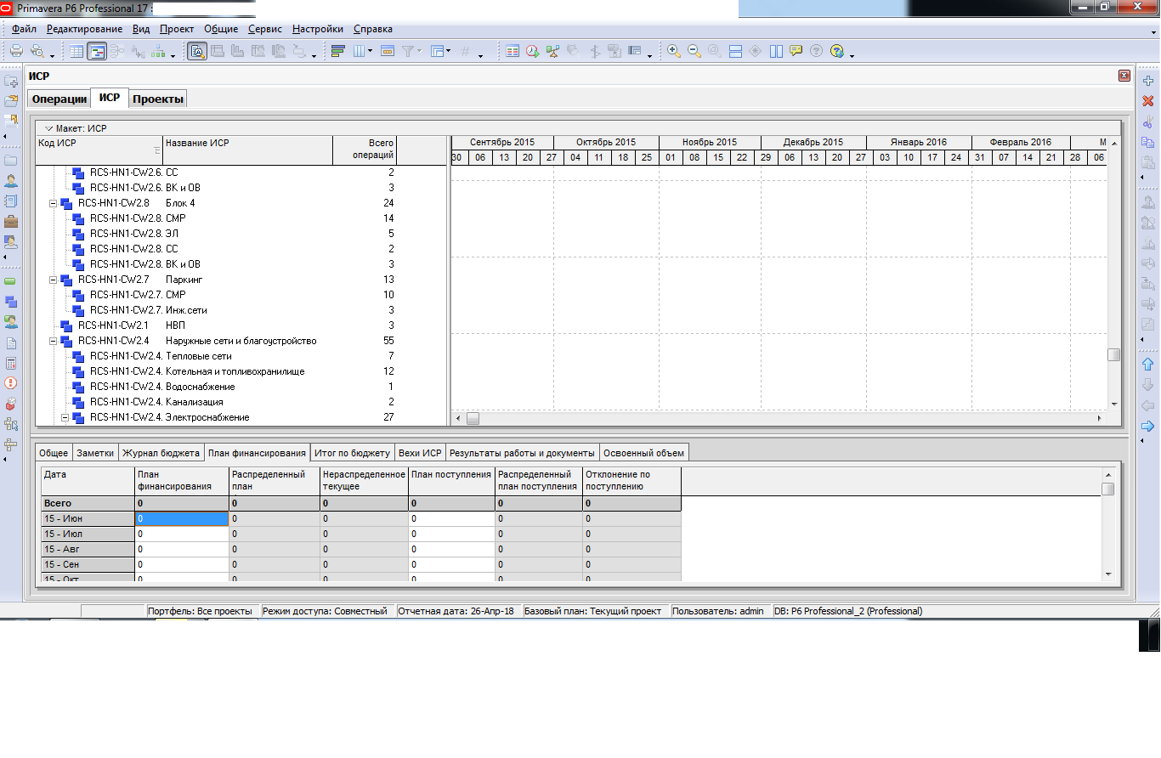Show the WBS table view icon

(76, 51)
